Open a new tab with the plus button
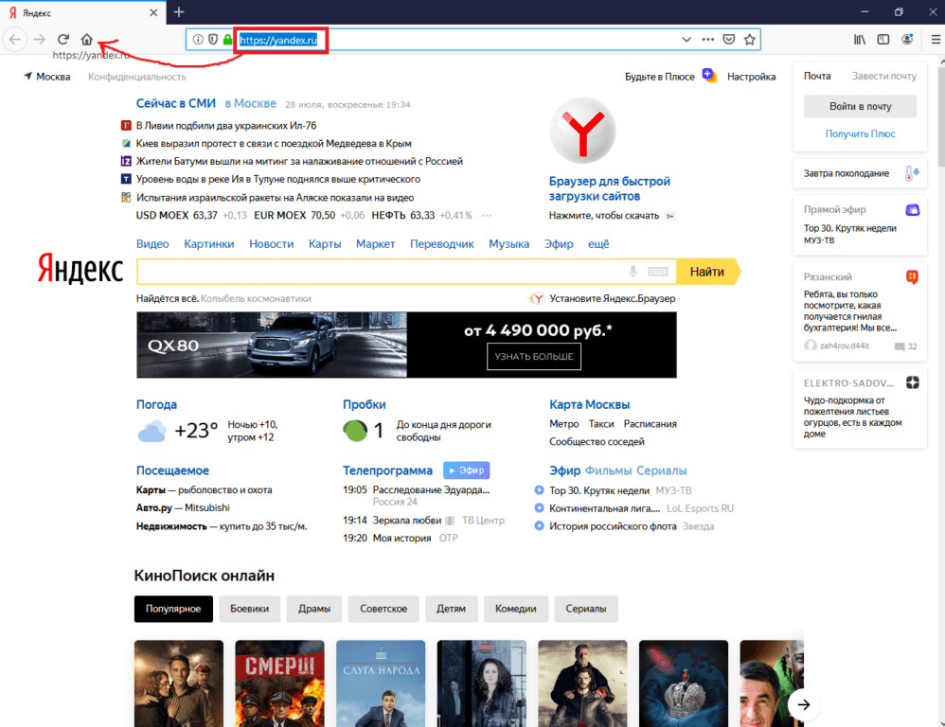The height and width of the screenshot is (727, 945). [179, 12]
